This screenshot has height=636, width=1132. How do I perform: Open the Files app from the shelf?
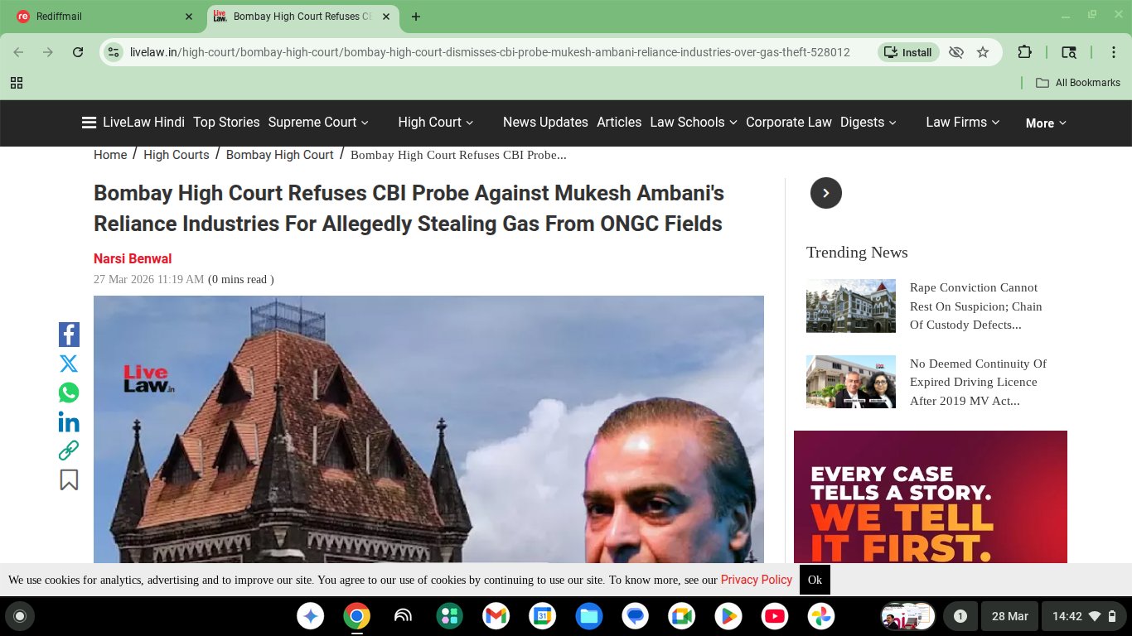[589, 616]
